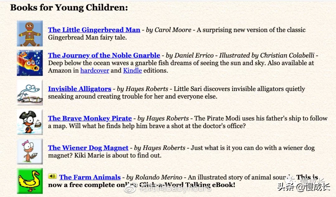Click the Kiki Marie pink bow thumbnail
The width and height of the screenshot is (336, 197).
click(x=30, y=151)
